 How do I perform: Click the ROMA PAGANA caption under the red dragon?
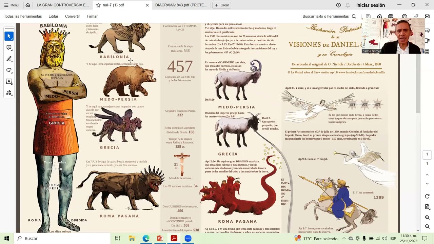(x=237, y=222)
